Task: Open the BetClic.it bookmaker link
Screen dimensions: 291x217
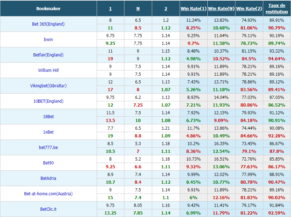Action: click(48, 209)
